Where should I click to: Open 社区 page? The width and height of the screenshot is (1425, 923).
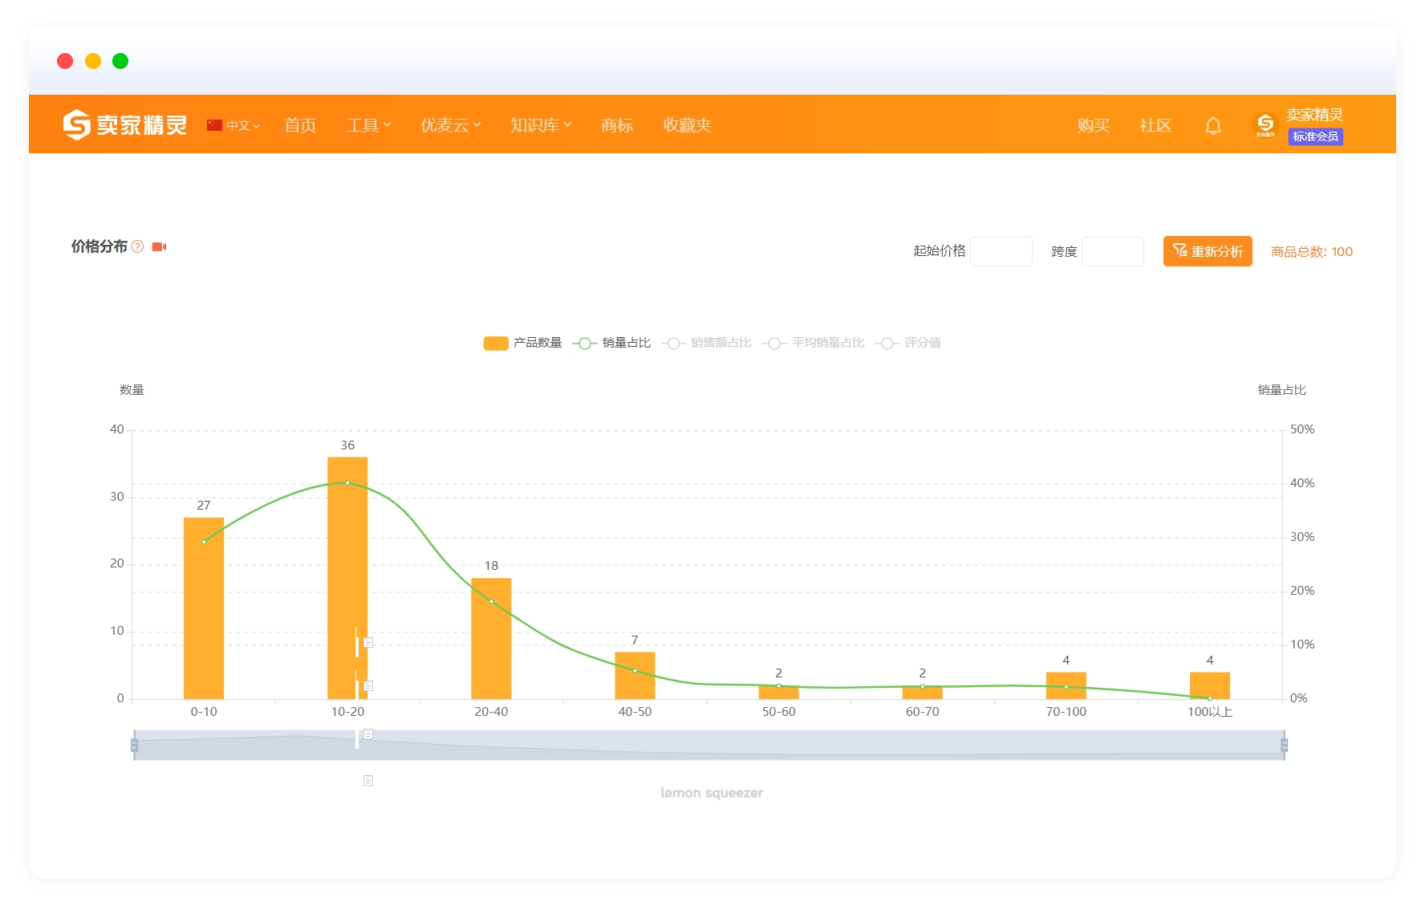tap(1155, 125)
